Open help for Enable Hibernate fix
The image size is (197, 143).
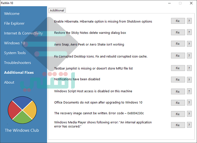coord(189,21)
